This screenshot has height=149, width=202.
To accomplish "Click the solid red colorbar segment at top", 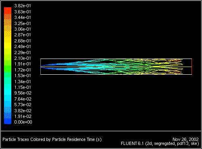I will pos(8,10).
